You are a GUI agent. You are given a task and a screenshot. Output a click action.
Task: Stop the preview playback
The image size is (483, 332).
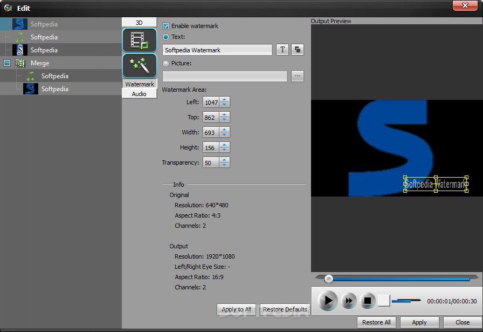(x=367, y=301)
